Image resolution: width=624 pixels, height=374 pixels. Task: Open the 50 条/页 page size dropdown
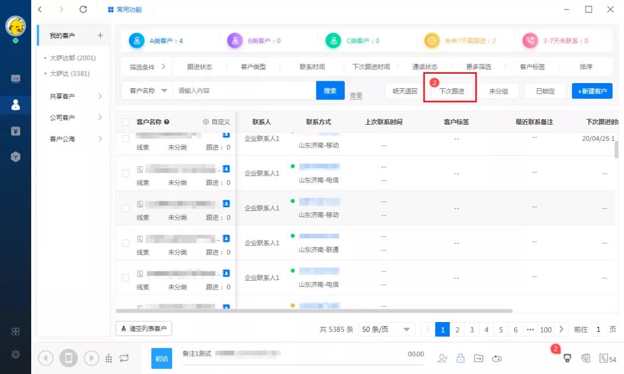[x=386, y=330]
